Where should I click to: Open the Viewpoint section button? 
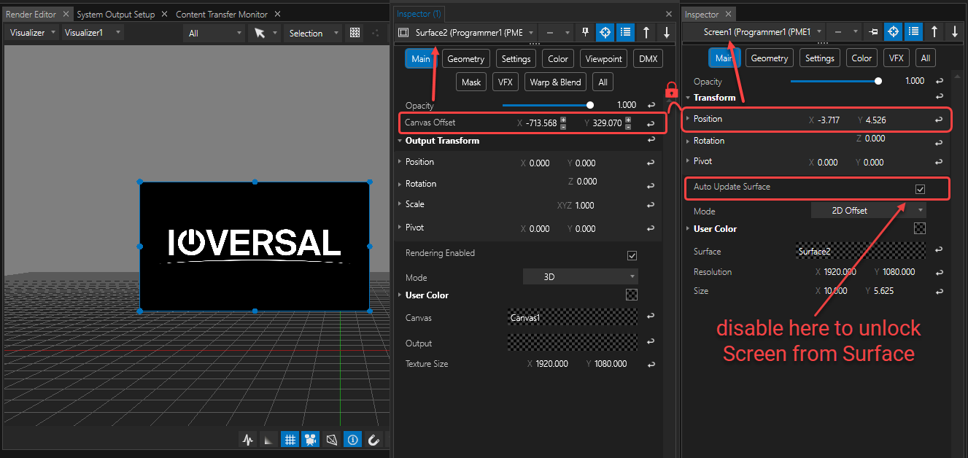603,59
